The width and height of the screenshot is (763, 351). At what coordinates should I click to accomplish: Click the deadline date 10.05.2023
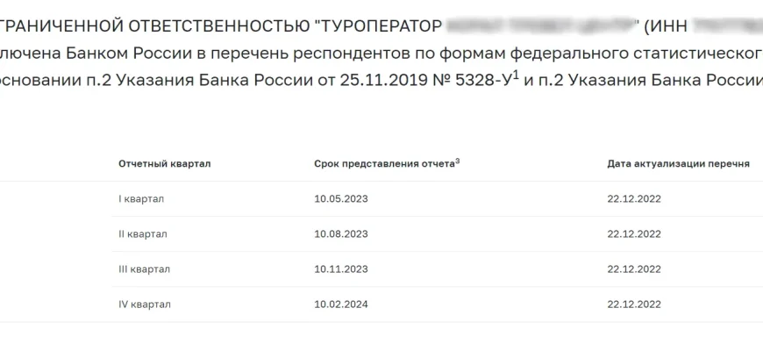point(340,199)
